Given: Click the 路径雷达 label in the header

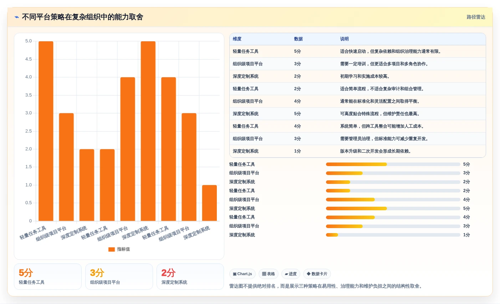Looking at the screenshot, I should [x=476, y=17].
